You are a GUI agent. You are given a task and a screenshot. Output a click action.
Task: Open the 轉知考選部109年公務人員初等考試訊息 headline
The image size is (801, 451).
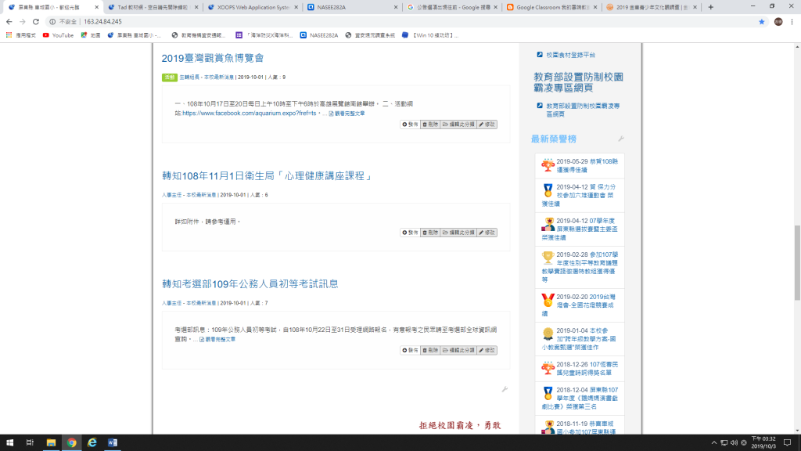(250, 283)
